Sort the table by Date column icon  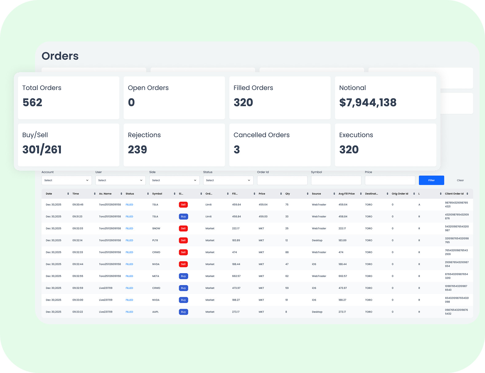coord(68,194)
